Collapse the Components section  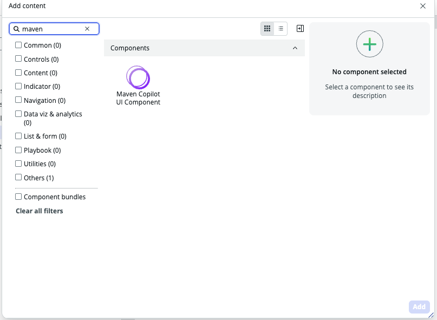295,48
